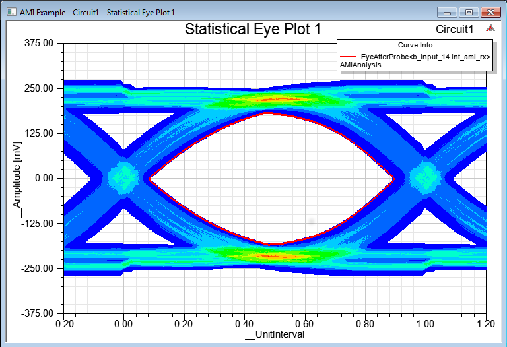This screenshot has height=347, width=507.
Task: Click the red trace color sample in legend
Action: coord(348,57)
